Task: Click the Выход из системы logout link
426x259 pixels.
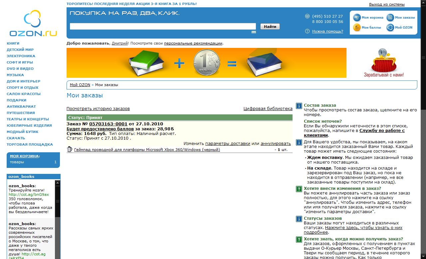Action: (x=387, y=4)
